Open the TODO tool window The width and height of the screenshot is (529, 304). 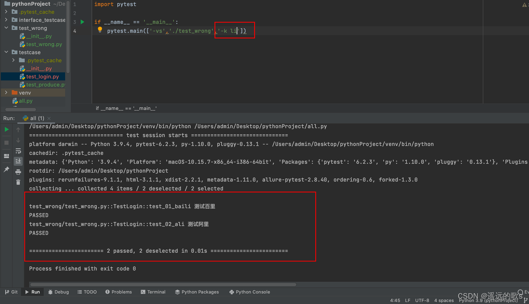click(x=87, y=292)
